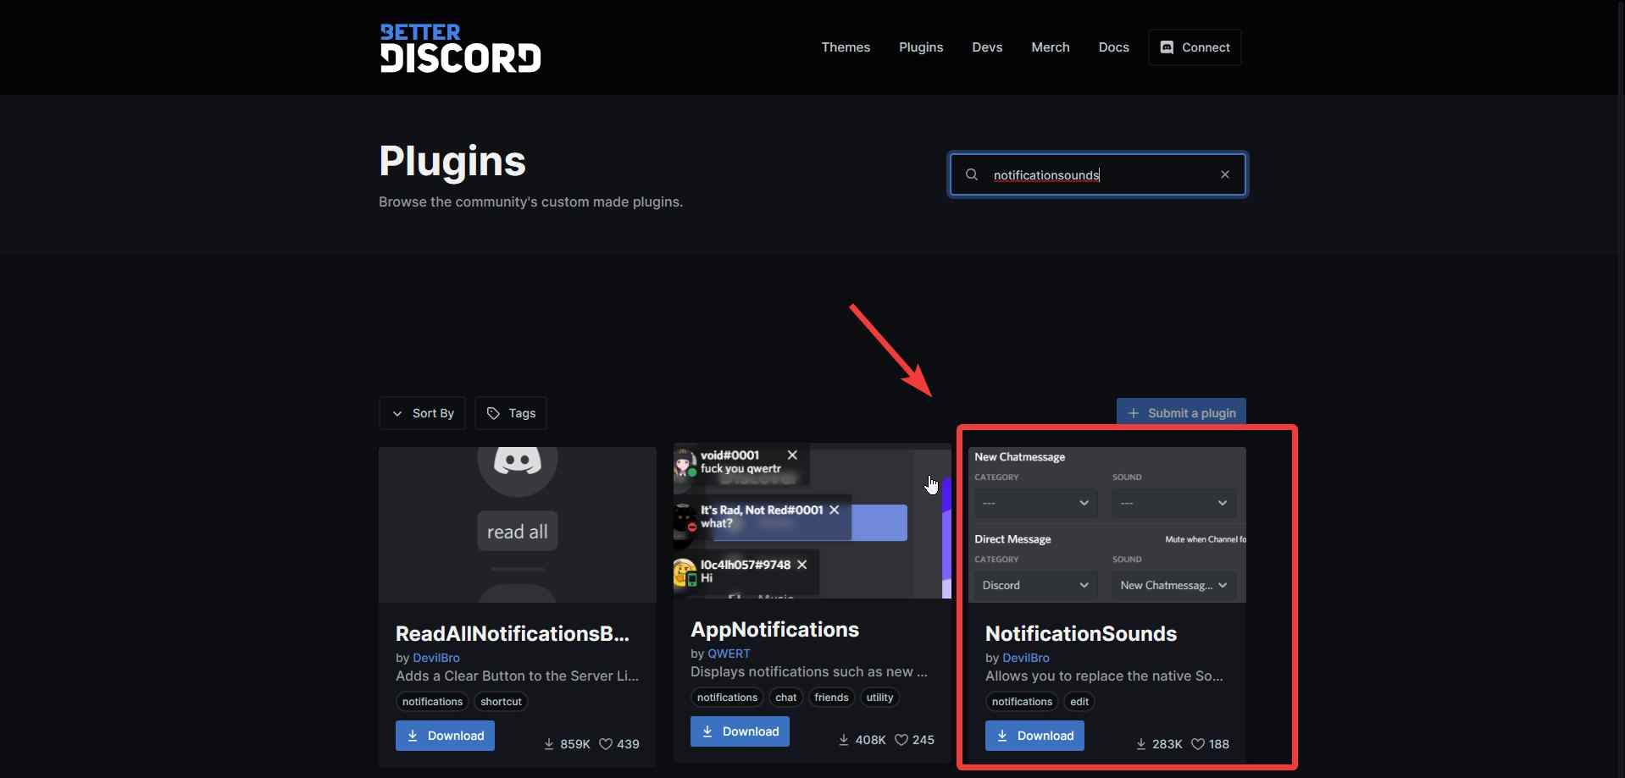Select notifications tag on NotificationSounds card
Viewport: 1625px width, 778px height.
click(x=1022, y=702)
